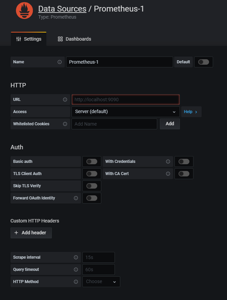227x300 pixels.
Task: Click the Scrape interval info icon
Action: (76, 257)
